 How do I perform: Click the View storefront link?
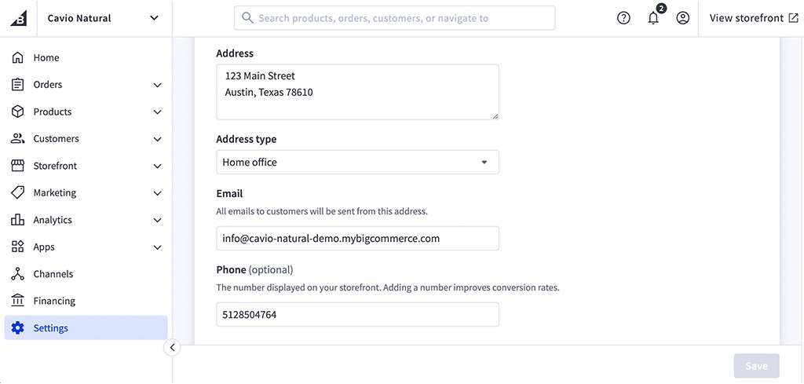(753, 18)
